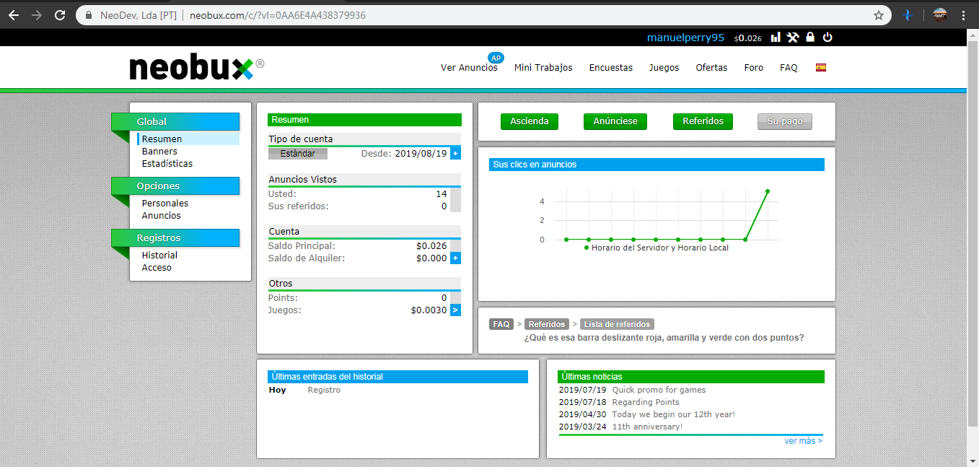Click the neobux logo
This screenshot has width=979, height=467.
pos(196,67)
